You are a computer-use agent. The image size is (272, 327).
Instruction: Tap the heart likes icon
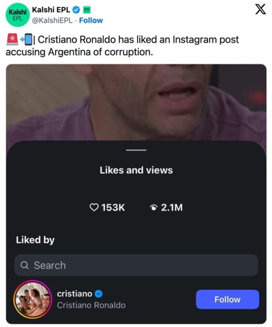click(x=94, y=207)
